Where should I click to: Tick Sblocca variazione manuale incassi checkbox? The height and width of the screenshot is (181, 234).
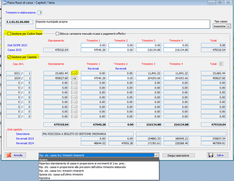point(57,33)
